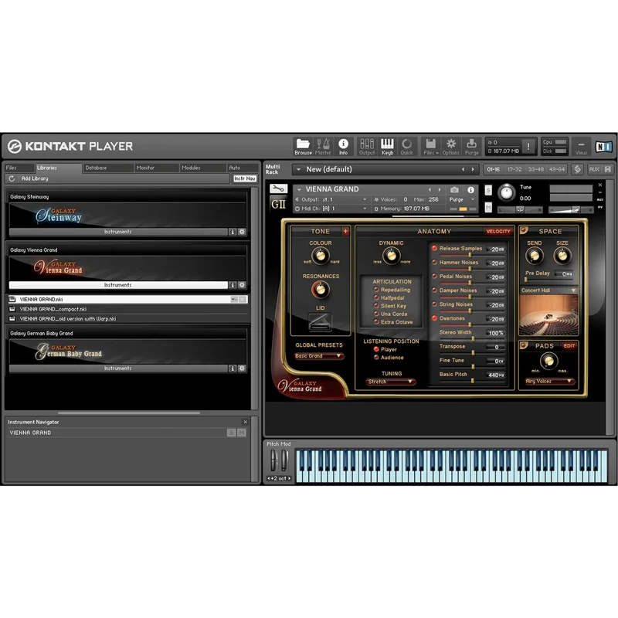This screenshot has height=618, width=618.
Task: Open the instrument wrench edit icon
Action: [x=278, y=188]
